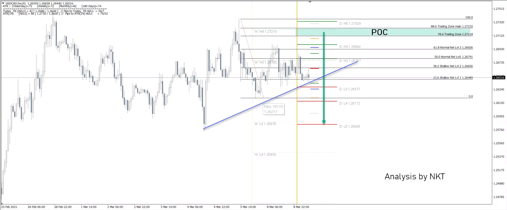Click 4 Mar 06:00 on the time axis
Screen dimensions: 507x210
click(195, 207)
